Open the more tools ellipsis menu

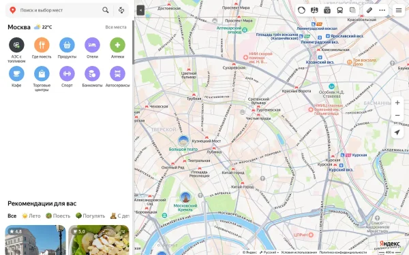(x=382, y=10)
